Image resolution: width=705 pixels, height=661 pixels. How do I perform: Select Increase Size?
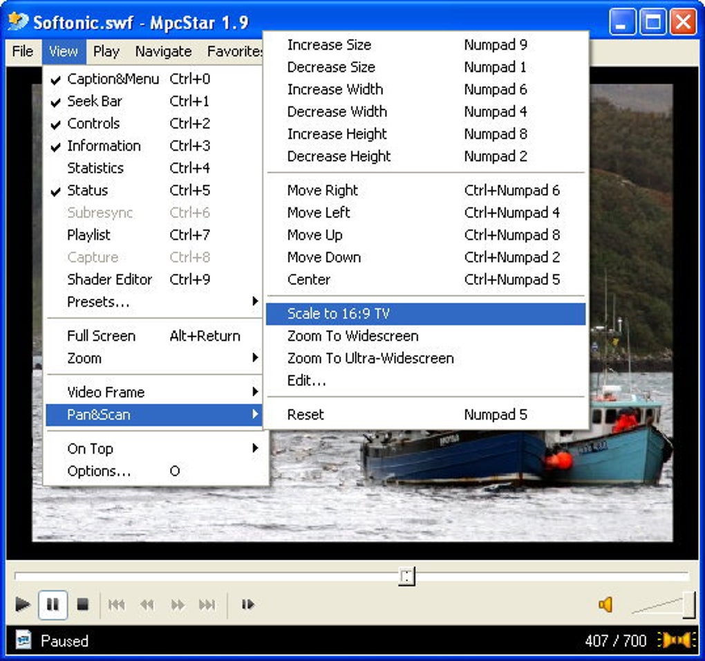[426, 45]
